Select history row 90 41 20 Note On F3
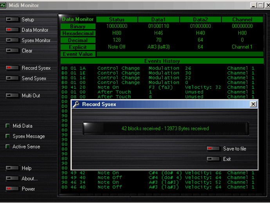 [x=158, y=87]
